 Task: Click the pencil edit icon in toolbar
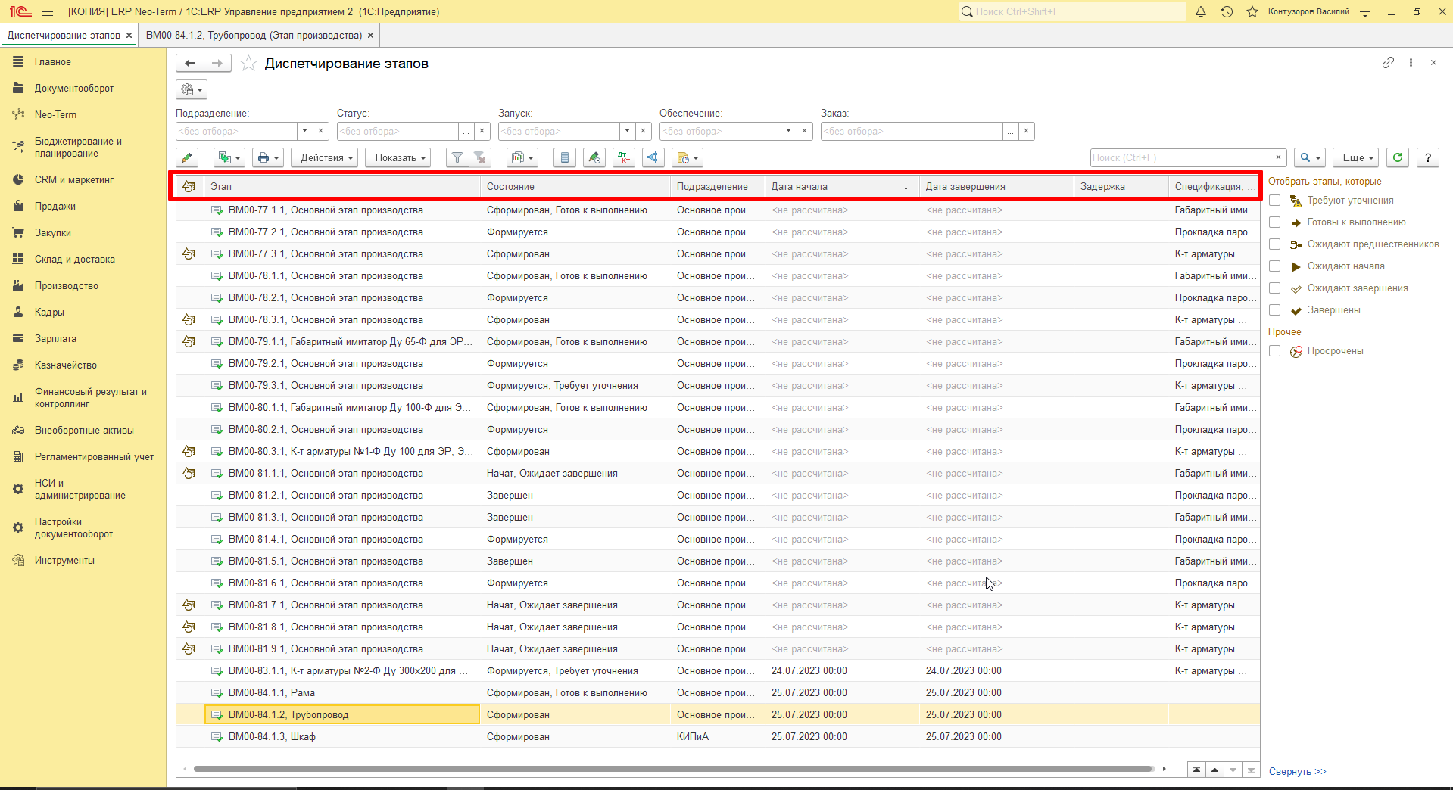tap(187, 157)
